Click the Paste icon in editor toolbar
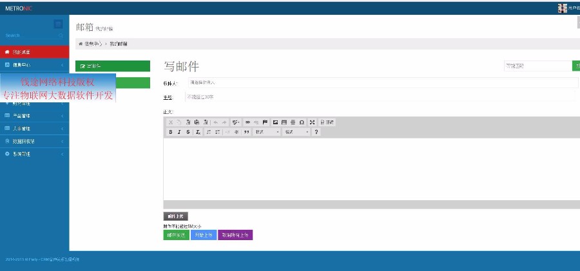The width and height of the screenshot is (580, 271). 188,122
